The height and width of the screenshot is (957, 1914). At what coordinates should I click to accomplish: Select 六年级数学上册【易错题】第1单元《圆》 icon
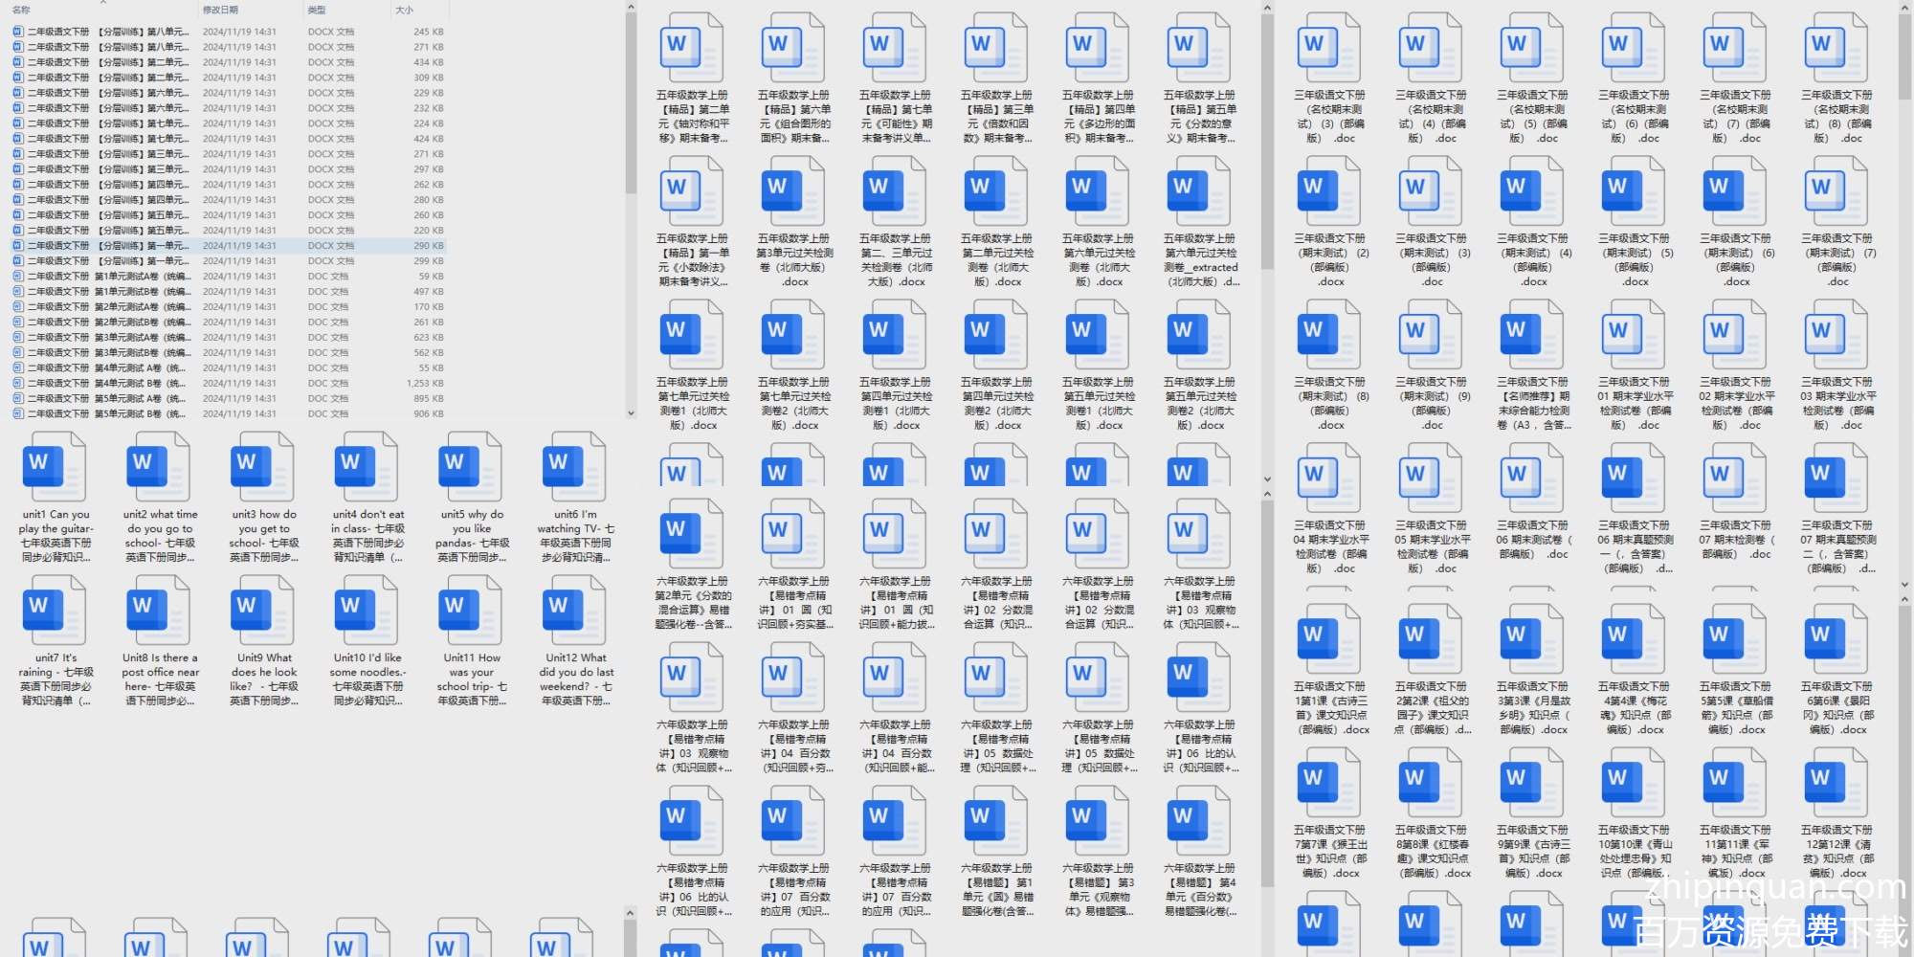pyautogui.click(x=997, y=820)
